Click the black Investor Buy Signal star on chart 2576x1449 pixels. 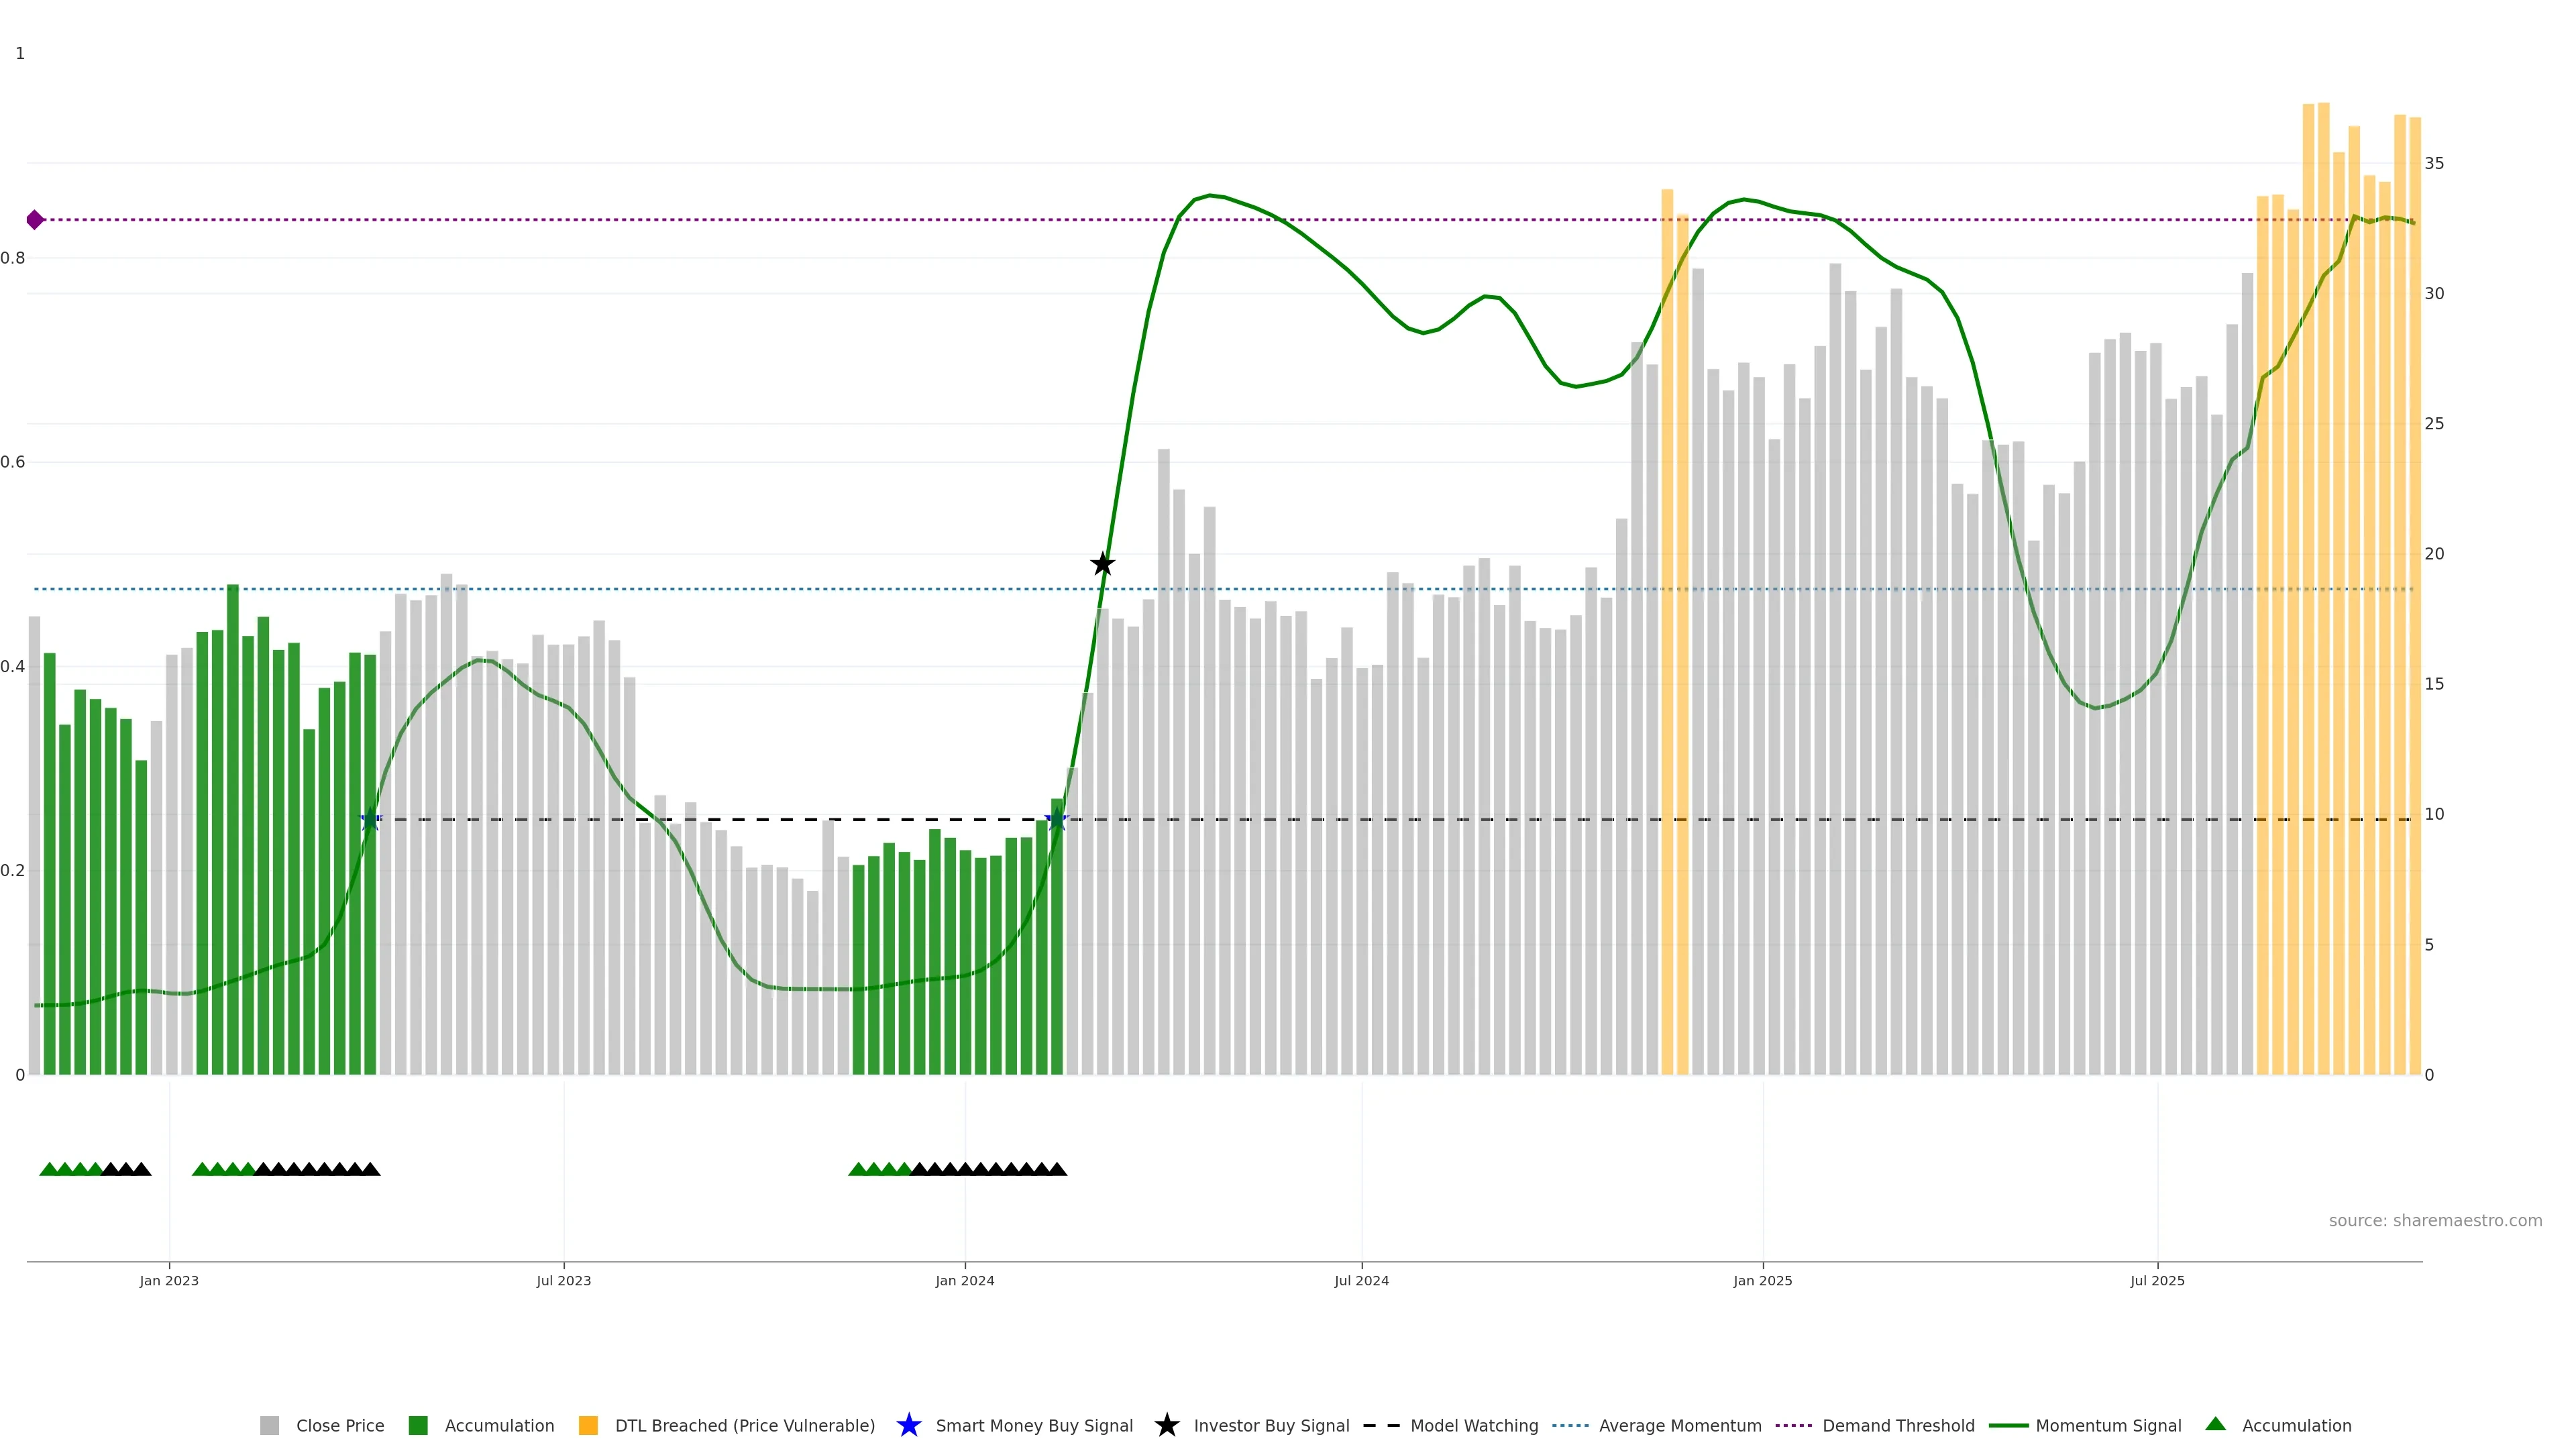(1102, 564)
